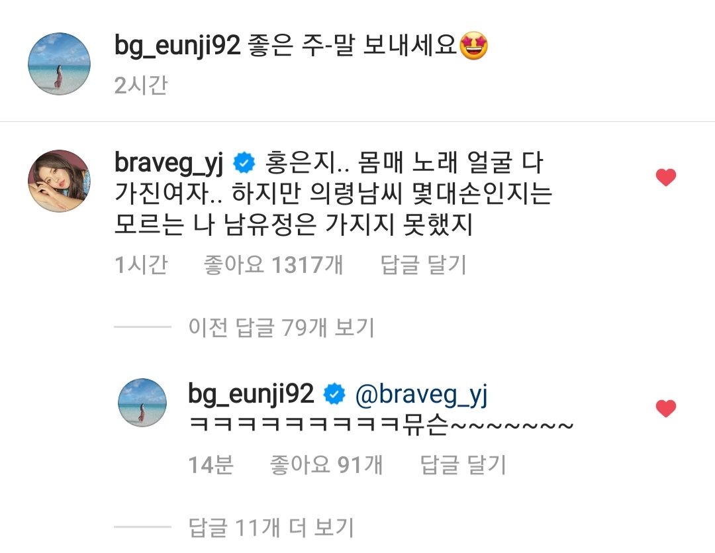Open braveg_yj username in comment
The width and height of the screenshot is (715, 553).
(x=169, y=164)
